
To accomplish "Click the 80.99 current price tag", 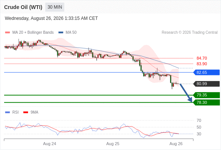I will coord(206,84).
